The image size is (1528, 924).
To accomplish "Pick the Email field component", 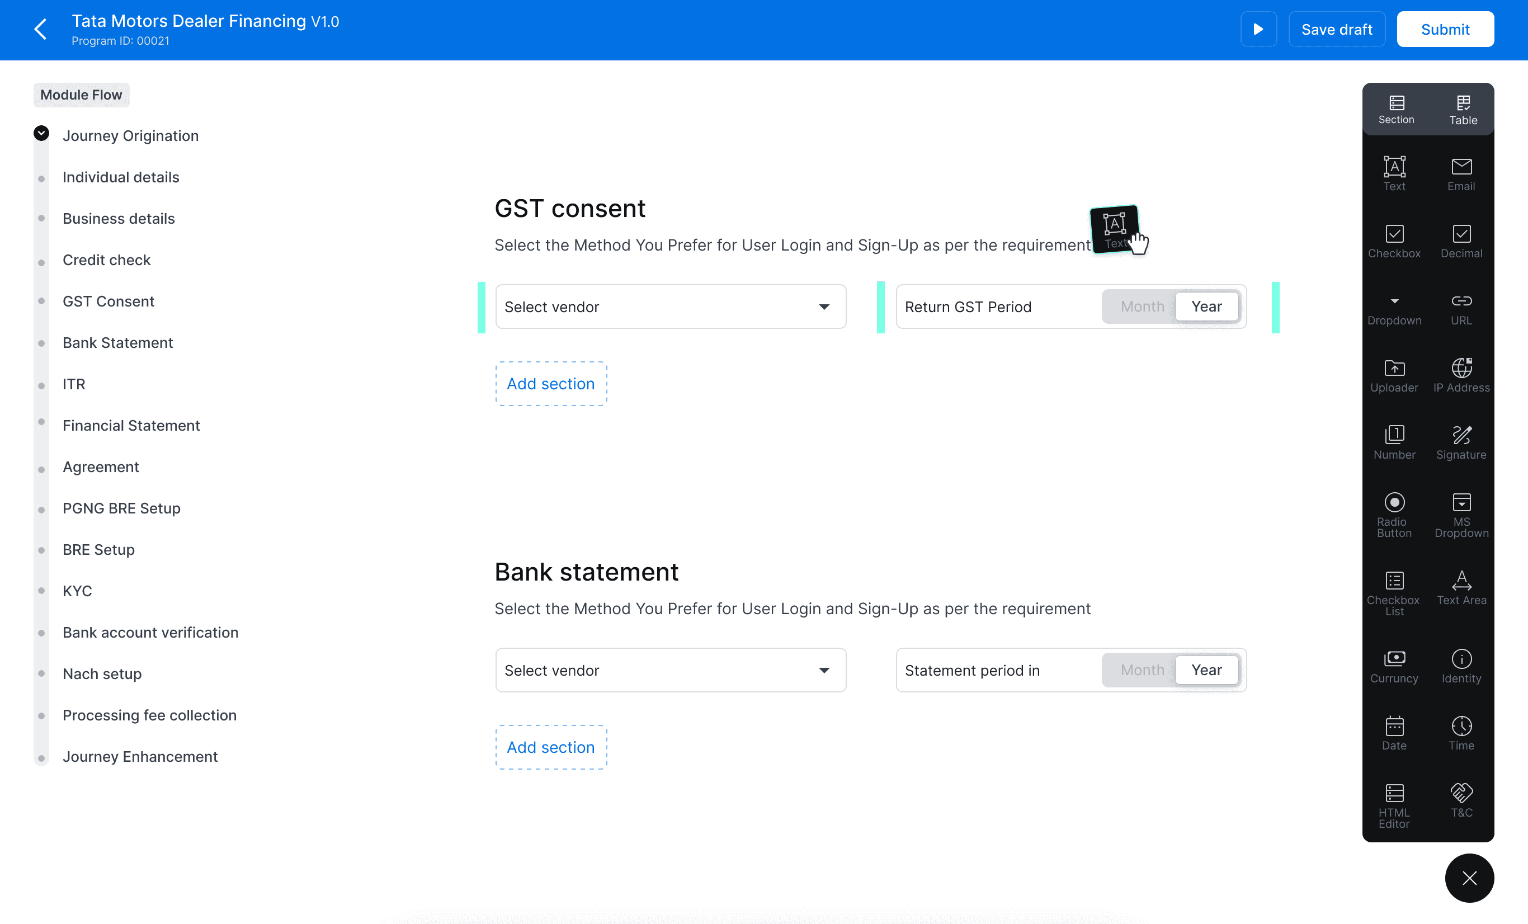I will click(1461, 173).
